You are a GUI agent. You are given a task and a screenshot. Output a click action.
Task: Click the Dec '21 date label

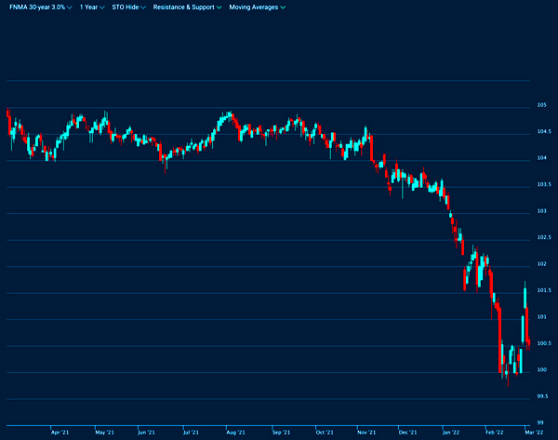coord(407,433)
